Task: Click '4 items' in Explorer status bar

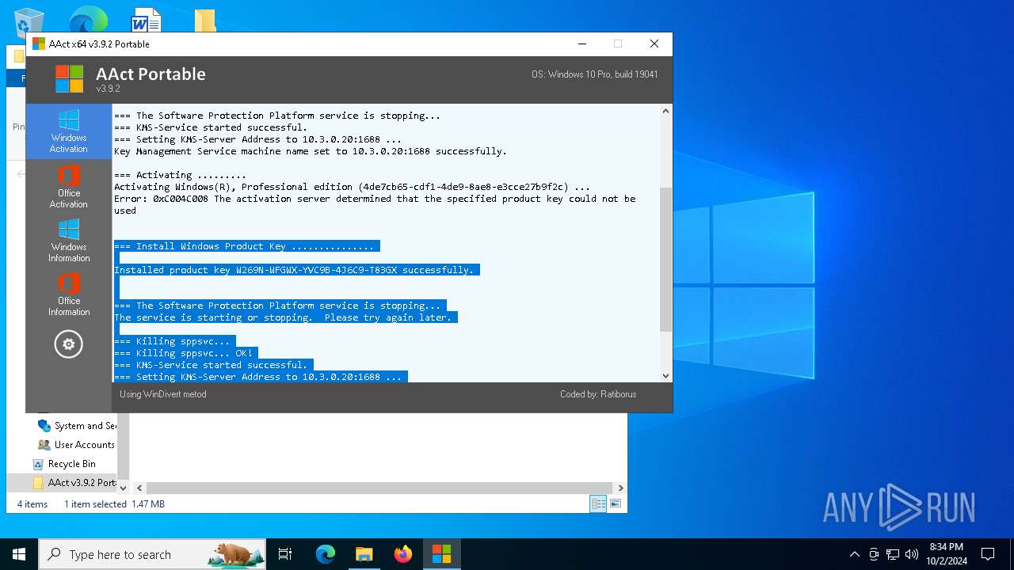Action: [x=32, y=504]
